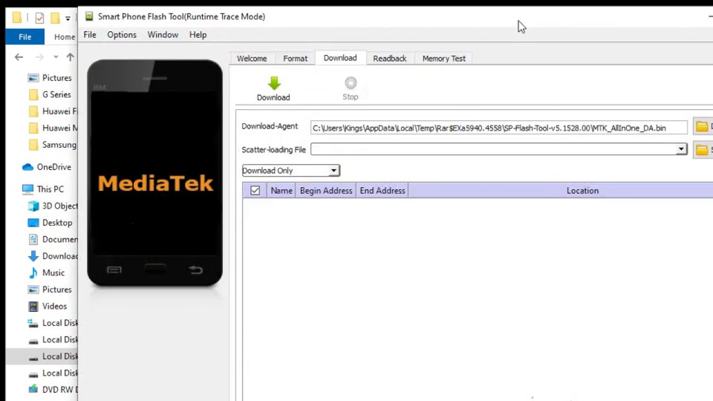
Task: Click the Name column header
Action: (281, 190)
